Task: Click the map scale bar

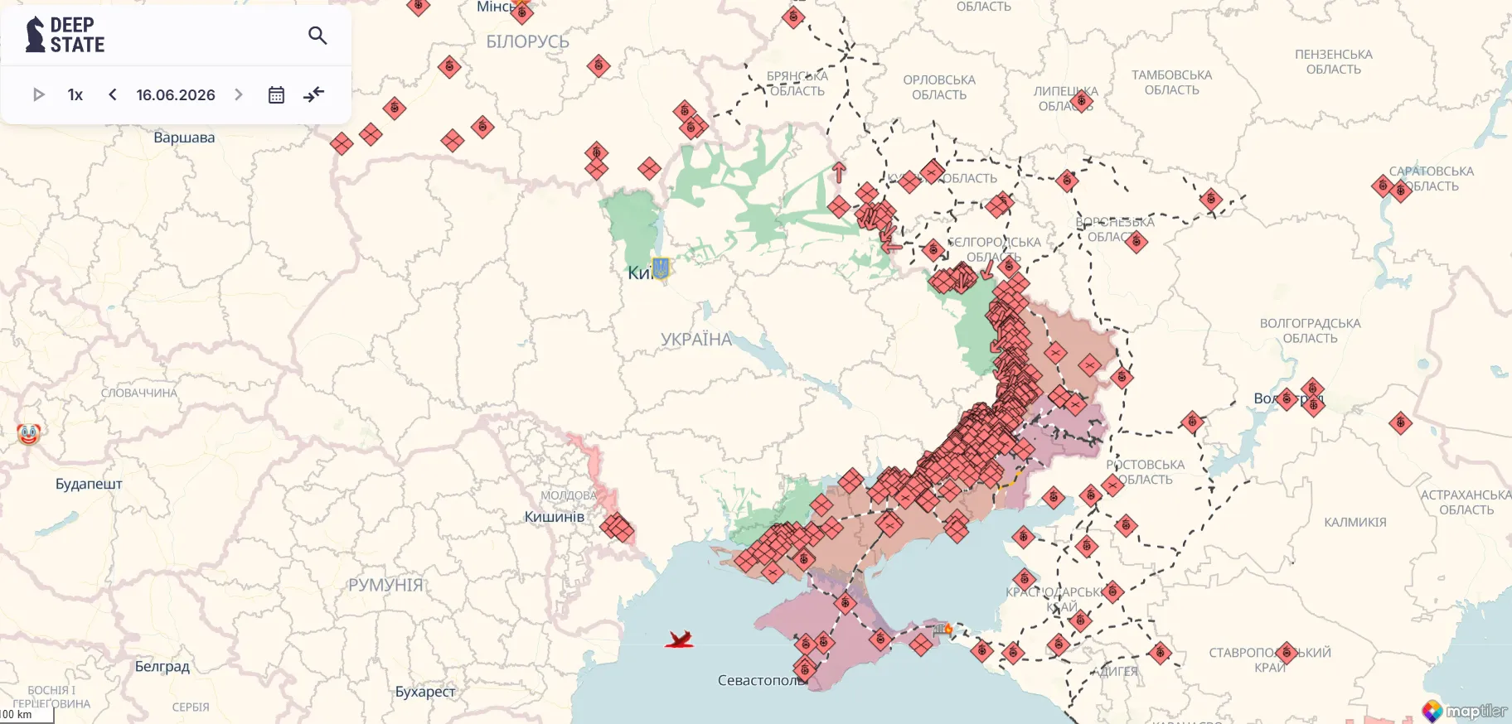Action: pos(27,715)
